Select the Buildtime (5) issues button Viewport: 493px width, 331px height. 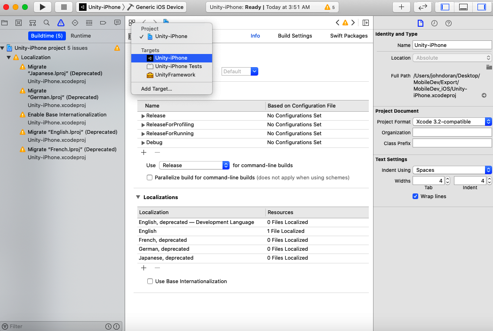point(47,36)
